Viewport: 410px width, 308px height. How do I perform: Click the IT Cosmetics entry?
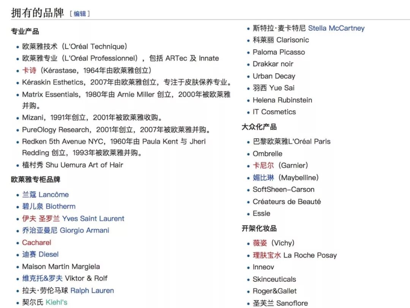click(274, 112)
